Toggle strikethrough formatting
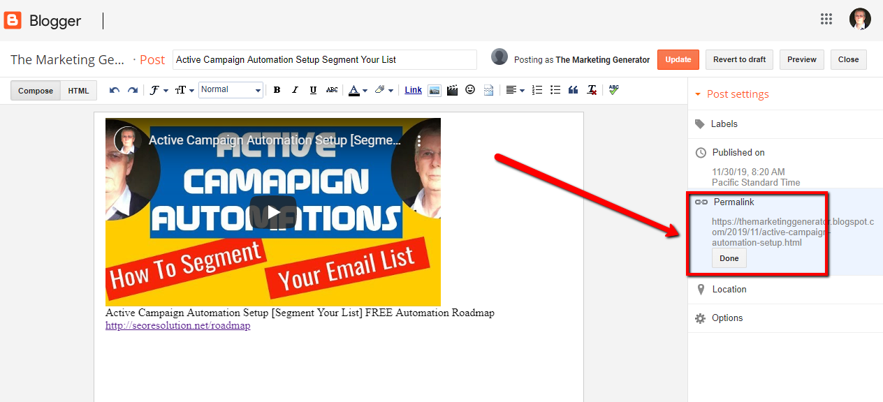This screenshot has height=402, width=883. (332, 90)
